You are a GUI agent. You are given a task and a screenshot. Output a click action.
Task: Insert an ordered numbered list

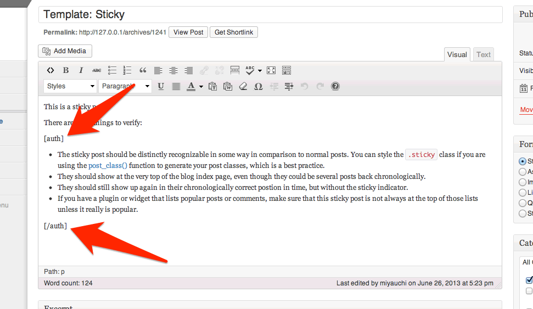pyautogui.click(x=127, y=70)
